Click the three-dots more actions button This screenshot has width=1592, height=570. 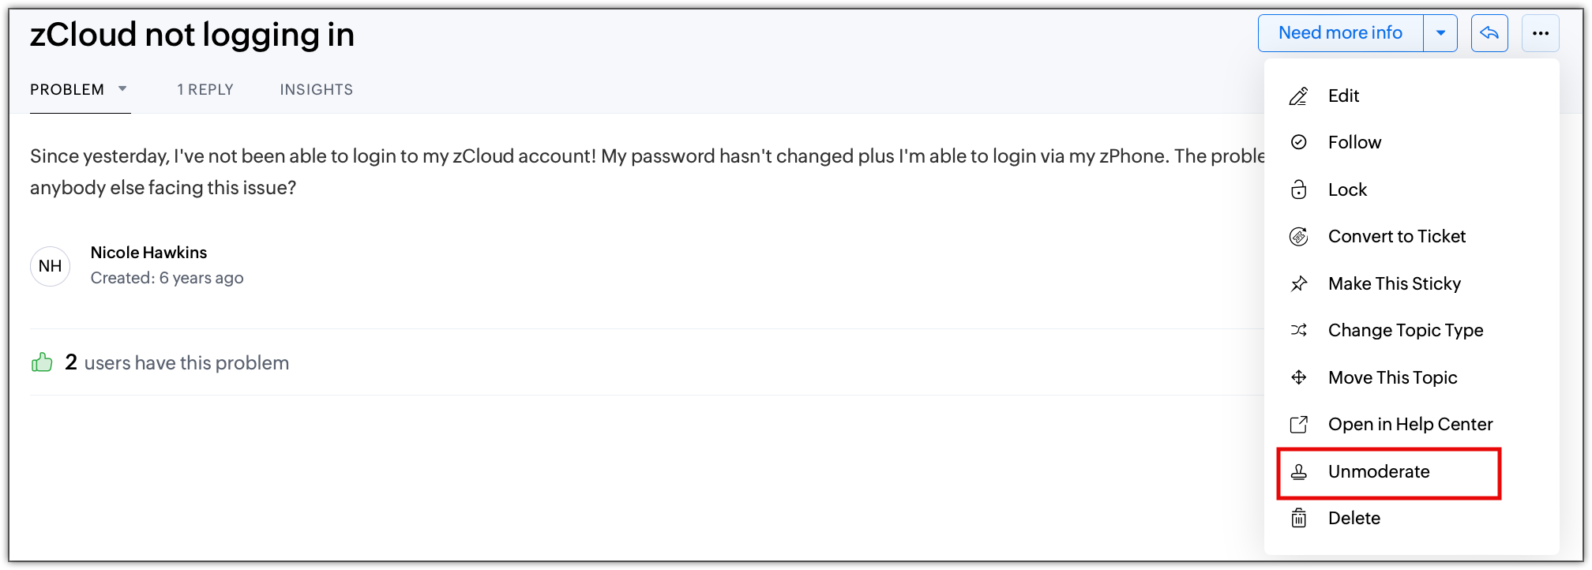pyautogui.click(x=1540, y=33)
